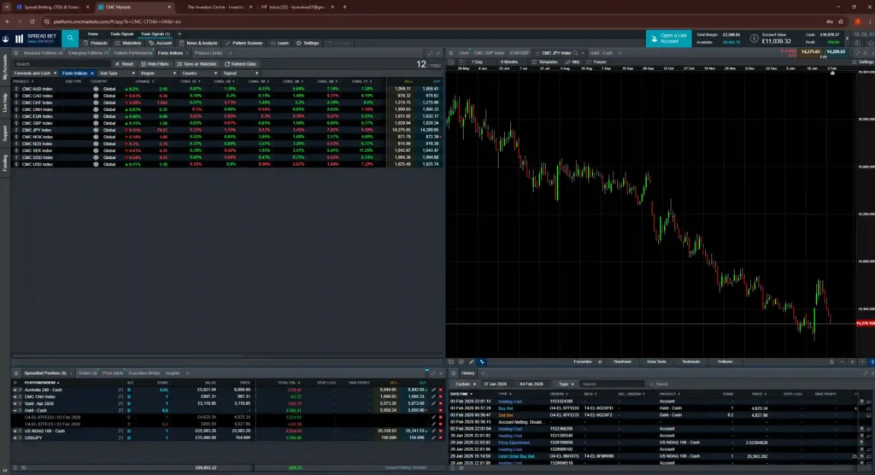The image size is (875, 475).
Task: Search symbol on CMC JPY Index chart tab
Action: [575, 53]
